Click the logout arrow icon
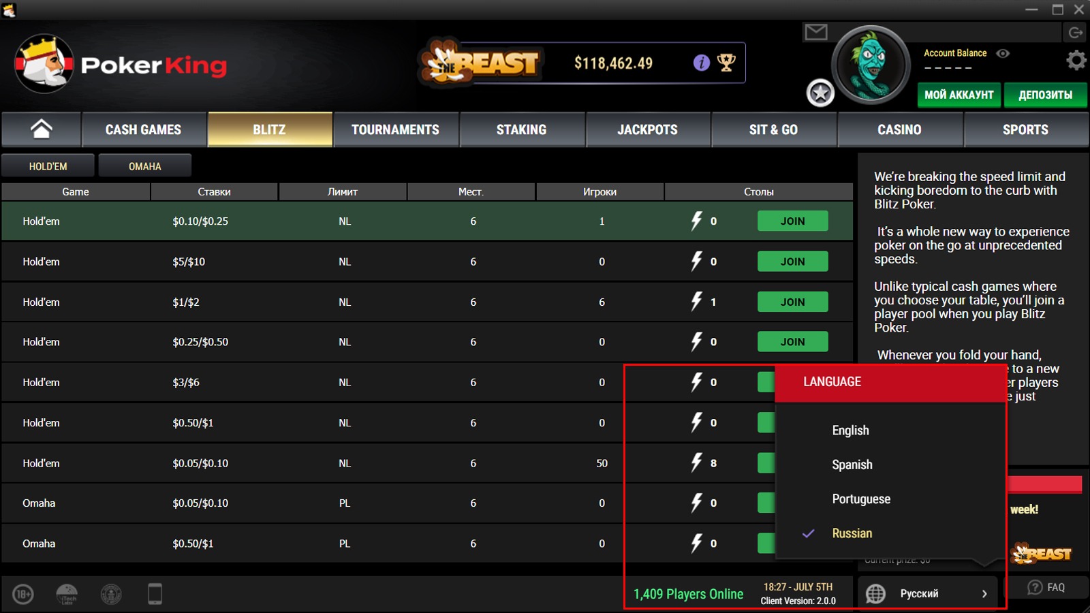Viewport: 1090px width, 613px height. (x=1076, y=32)
